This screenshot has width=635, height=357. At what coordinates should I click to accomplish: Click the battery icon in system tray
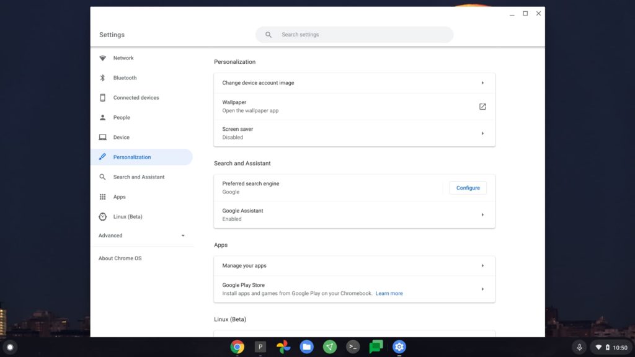point(608,347)
